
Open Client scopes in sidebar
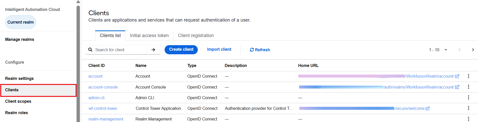point(18,101)
